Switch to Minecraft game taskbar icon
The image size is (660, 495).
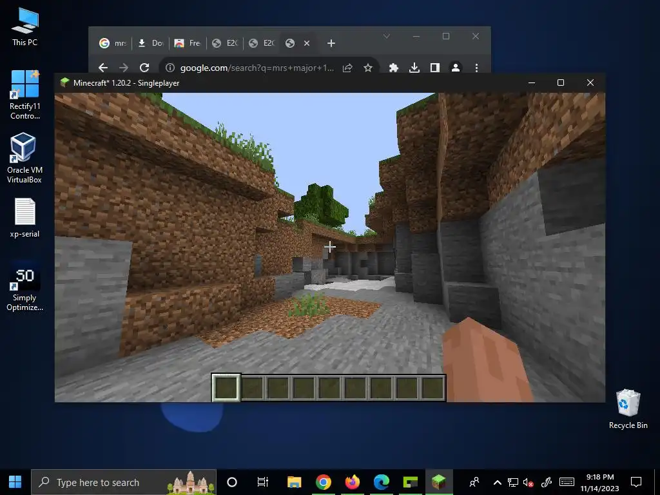pos(439,482)
